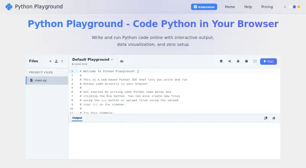Screen dimensions: 306x168
Task: Share the playground via share icon
Action: click(229, 61)
